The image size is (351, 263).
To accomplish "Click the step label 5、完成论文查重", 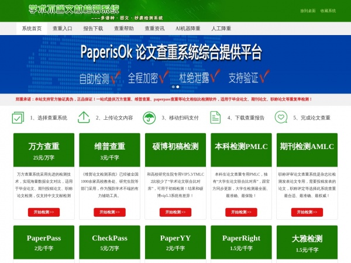I will point(312,117).
